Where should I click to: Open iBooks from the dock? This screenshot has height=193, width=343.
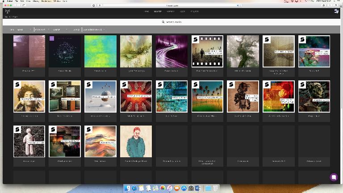pos(177,188)
